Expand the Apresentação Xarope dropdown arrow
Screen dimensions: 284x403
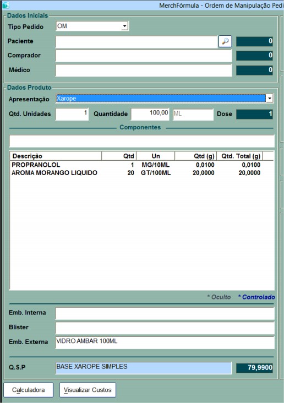point(270,99)
